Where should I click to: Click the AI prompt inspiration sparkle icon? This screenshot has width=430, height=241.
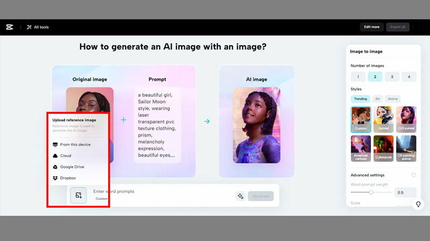[x=240, y=196]
